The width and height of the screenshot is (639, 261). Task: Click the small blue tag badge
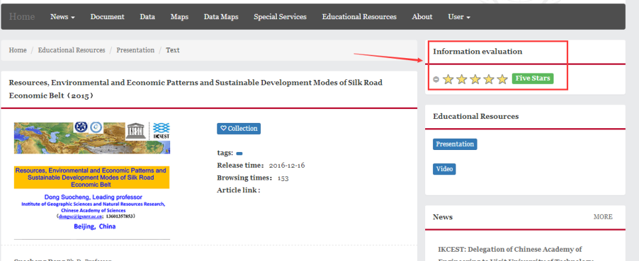(240, 154)
